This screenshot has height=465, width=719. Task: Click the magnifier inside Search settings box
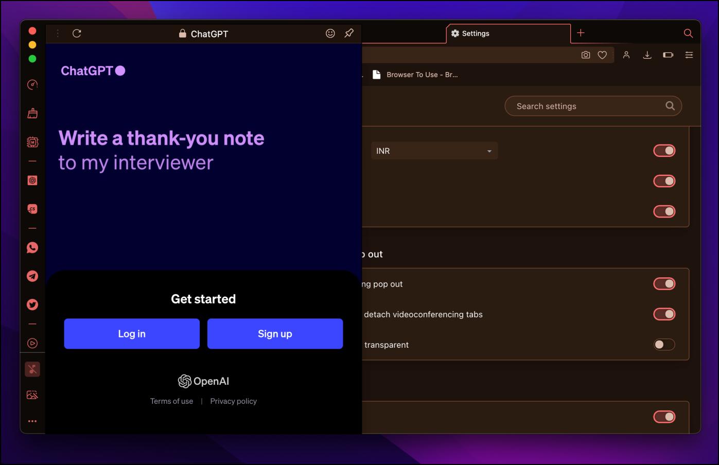[670, 105]
